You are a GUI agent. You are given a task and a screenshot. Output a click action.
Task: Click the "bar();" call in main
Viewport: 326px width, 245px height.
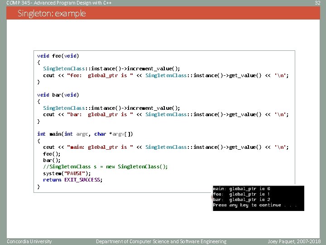pos(52,160)
